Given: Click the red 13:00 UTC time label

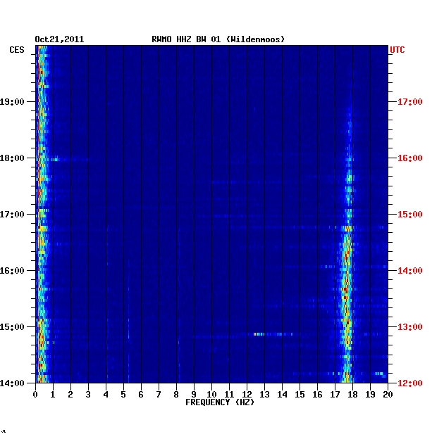Looking at the screenshot, I should (409, 326).
